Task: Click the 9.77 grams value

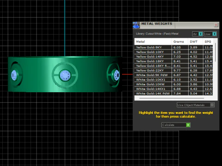Action: (177, 71)
